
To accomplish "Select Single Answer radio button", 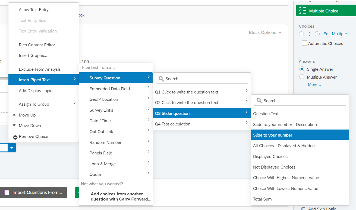I will [x=301, y=69].
